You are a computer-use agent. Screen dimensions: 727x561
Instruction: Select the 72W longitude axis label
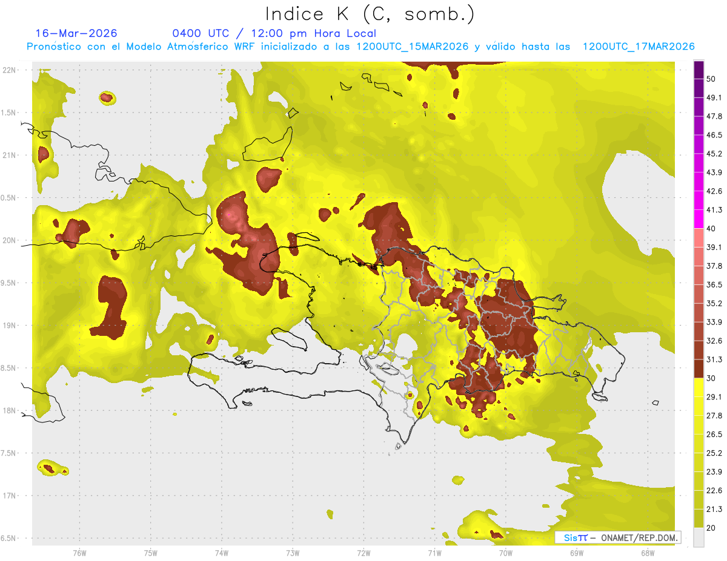[x=363, y=553]
